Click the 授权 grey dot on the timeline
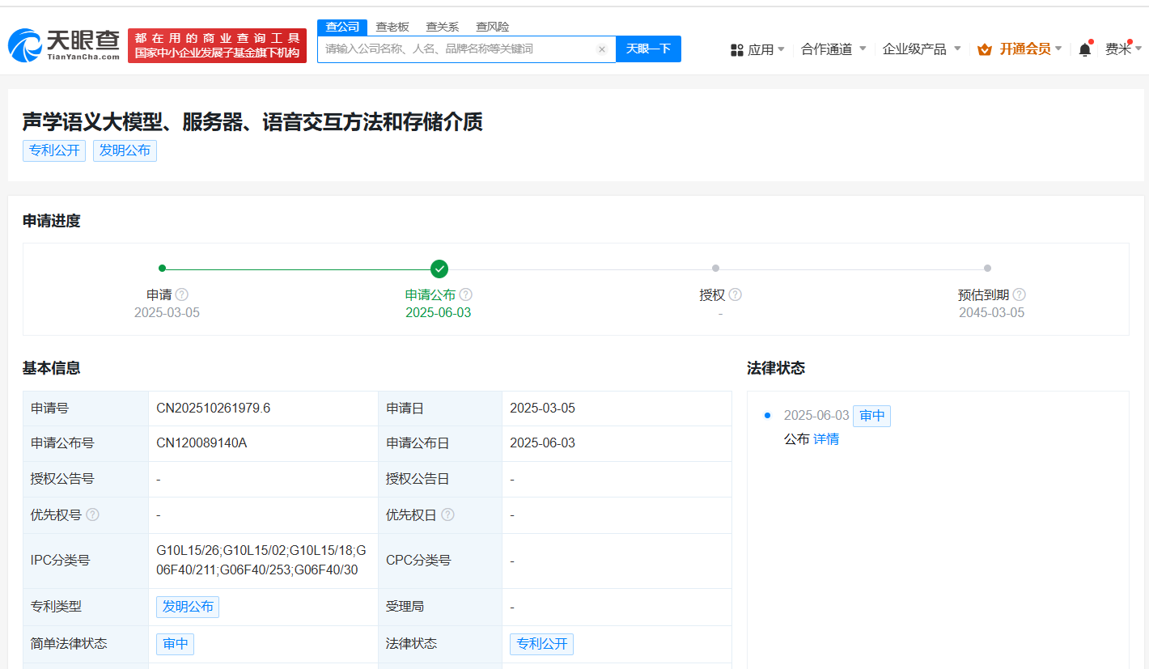1149x669 pixels. click(715, 269)
